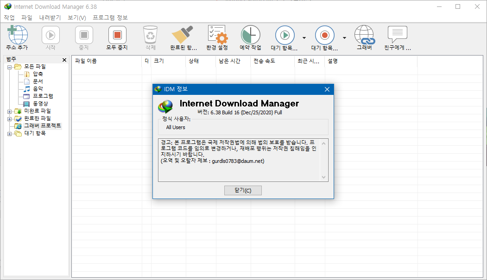This screenshot has width=487, height=280.
Task: Open the 작업 menu
Action: click(9, 18)
